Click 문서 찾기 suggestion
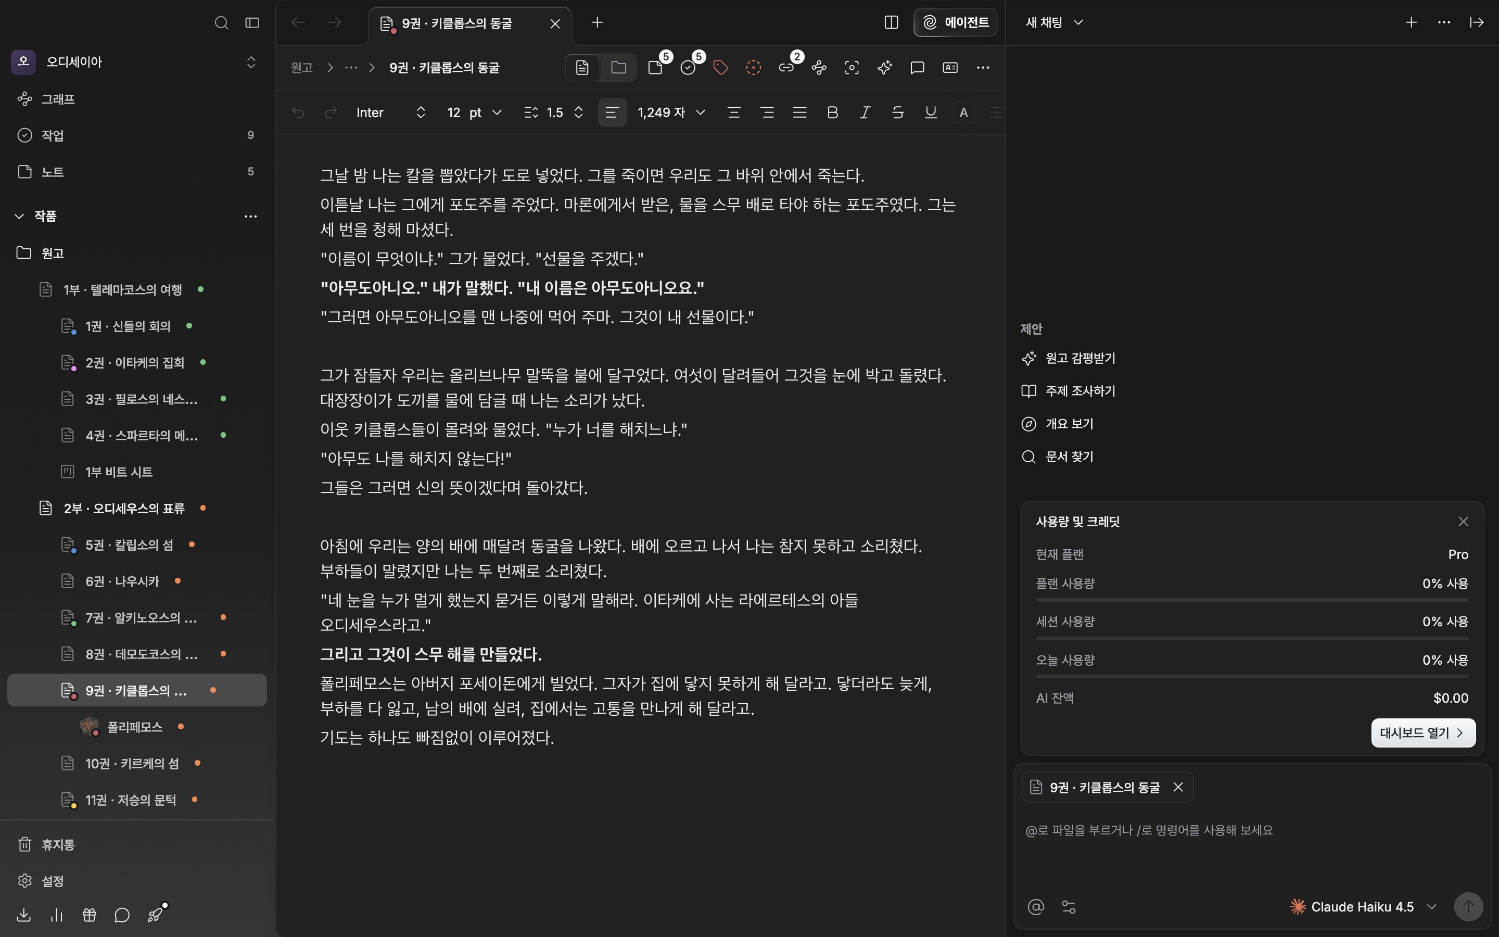 (x=1057, y=457)
